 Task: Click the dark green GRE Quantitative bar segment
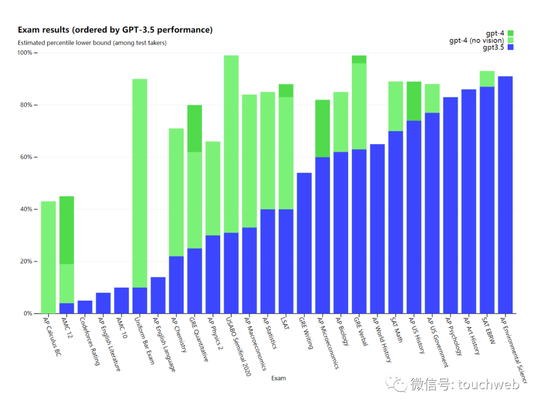[x=194, y=128]
